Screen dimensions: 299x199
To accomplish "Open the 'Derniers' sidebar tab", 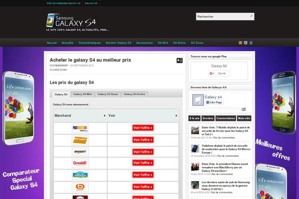I will coord(208,118).
